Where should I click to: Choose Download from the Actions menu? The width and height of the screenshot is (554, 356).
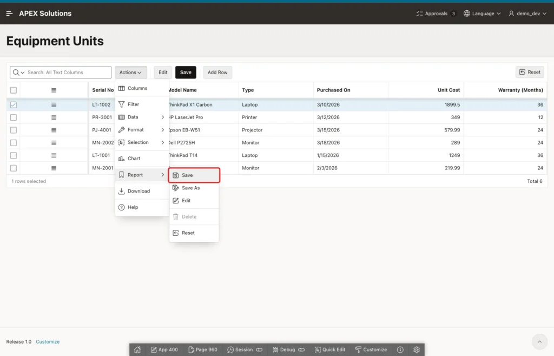(x=142, y=191)
